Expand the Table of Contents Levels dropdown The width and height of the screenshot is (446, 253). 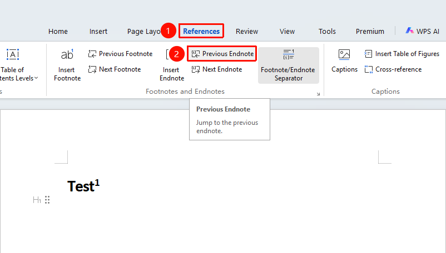36,78
